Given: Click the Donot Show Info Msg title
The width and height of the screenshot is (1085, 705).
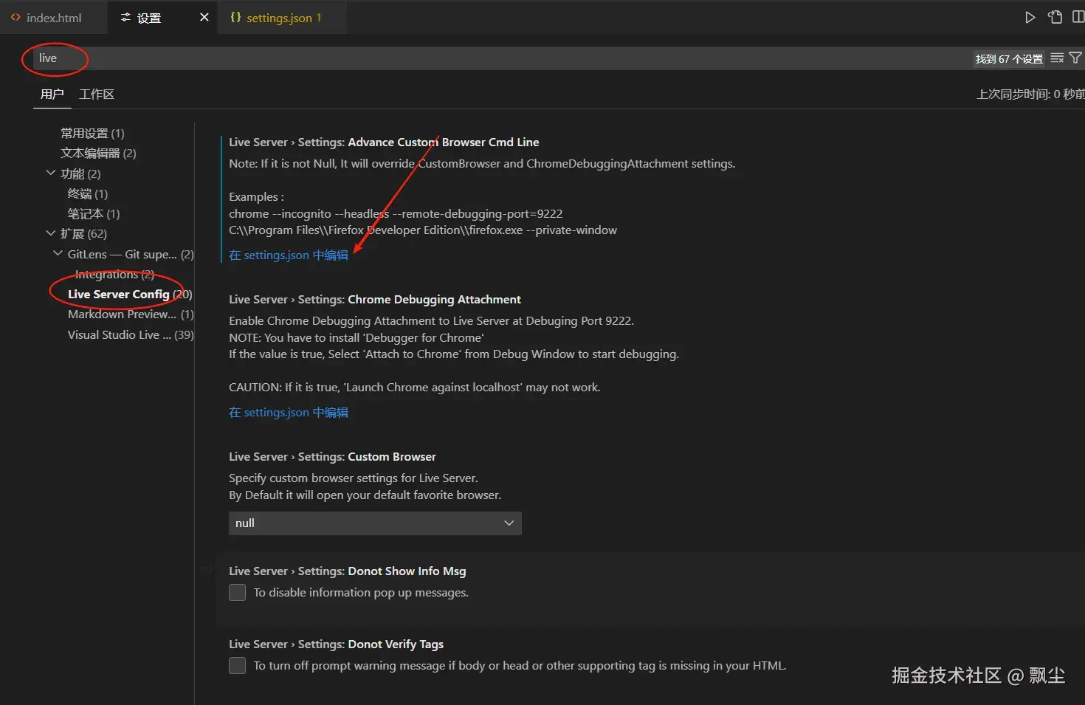Looking at the screenshot, I should [x=348, y=571].
